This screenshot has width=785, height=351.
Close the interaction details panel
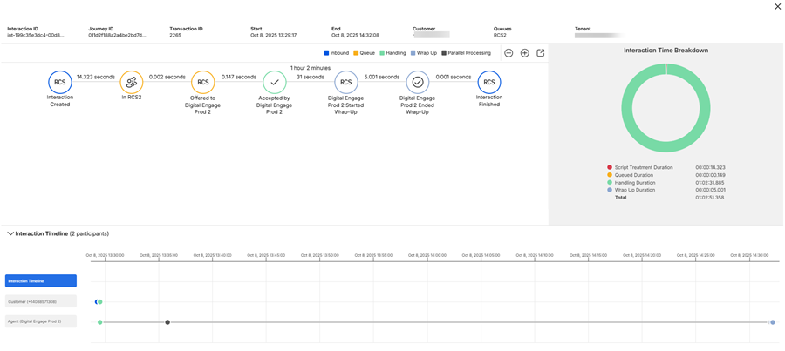click(x=777, y=7)
